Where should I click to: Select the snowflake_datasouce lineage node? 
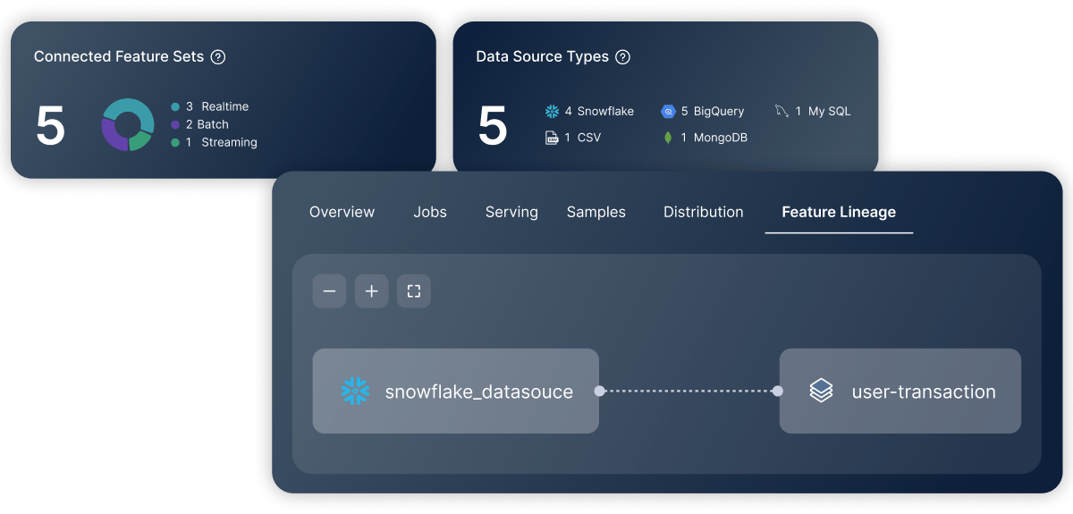(x=455, y=391)
